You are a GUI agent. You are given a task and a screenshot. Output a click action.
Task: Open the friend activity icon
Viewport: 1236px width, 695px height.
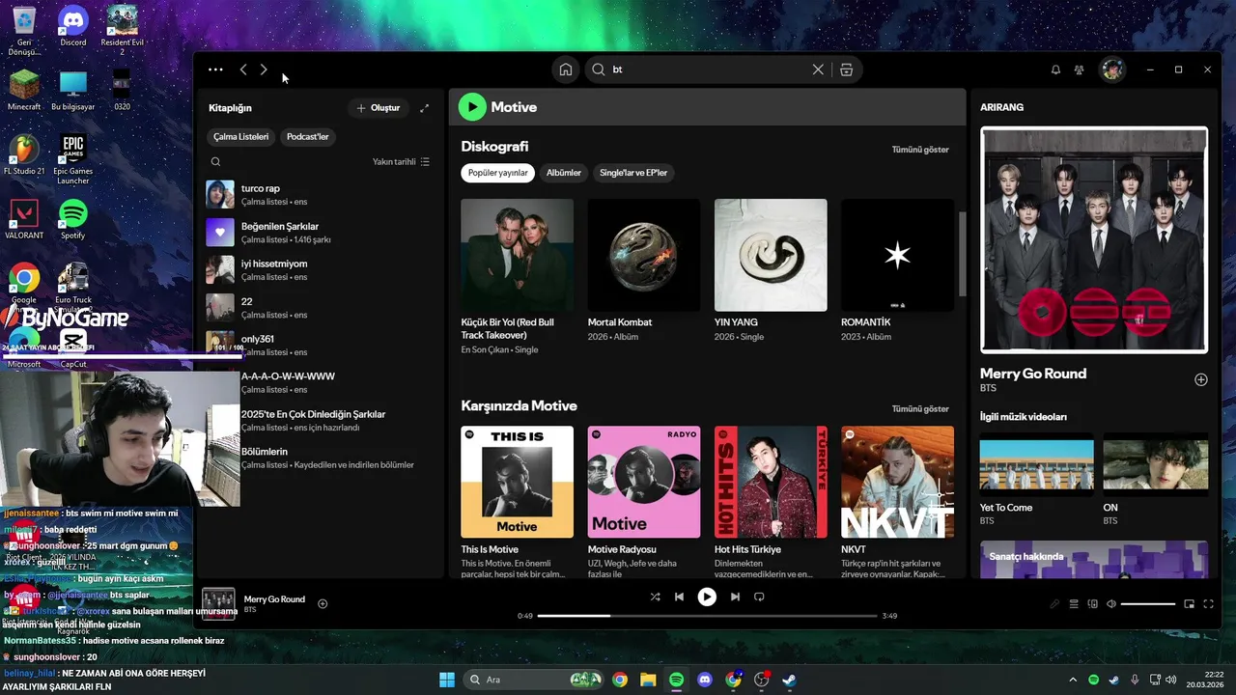click(1079, 69)
